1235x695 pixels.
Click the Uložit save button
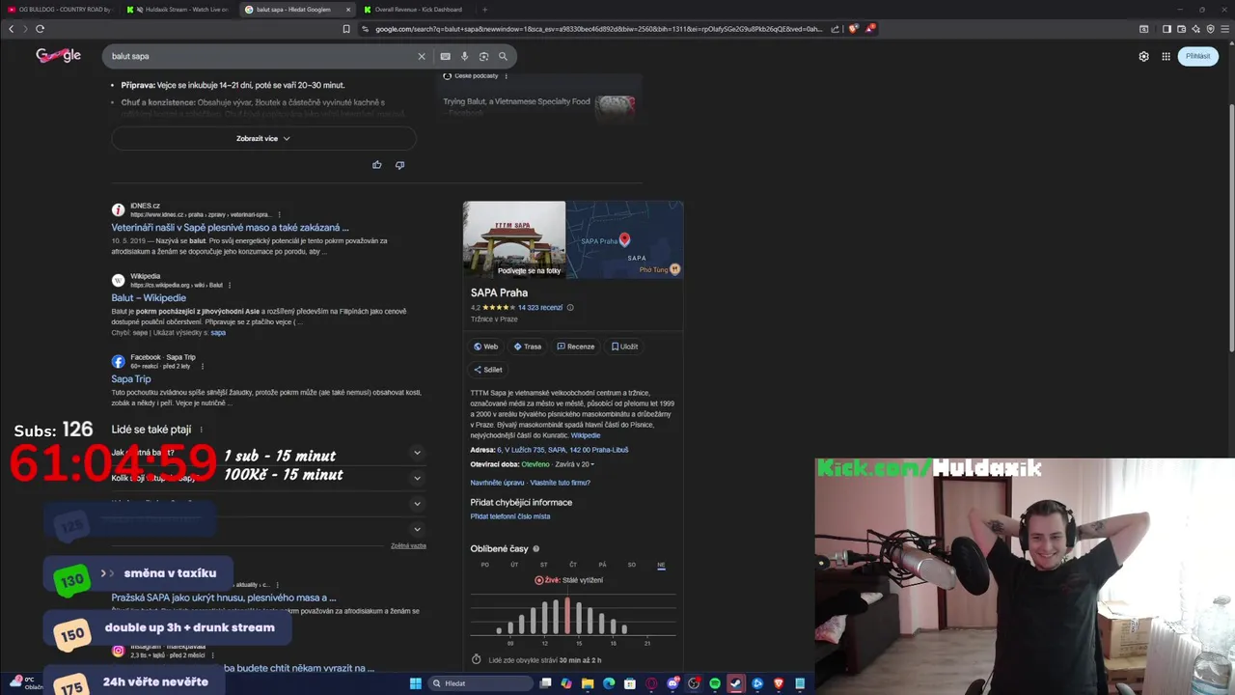tap(625, 347)
